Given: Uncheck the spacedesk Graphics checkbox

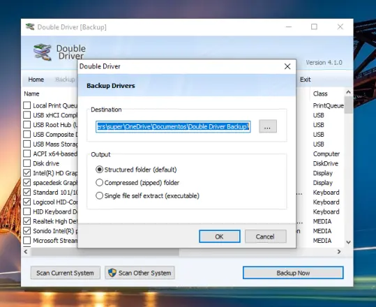Looking at the screenshot, I should [x=27, y=183].
